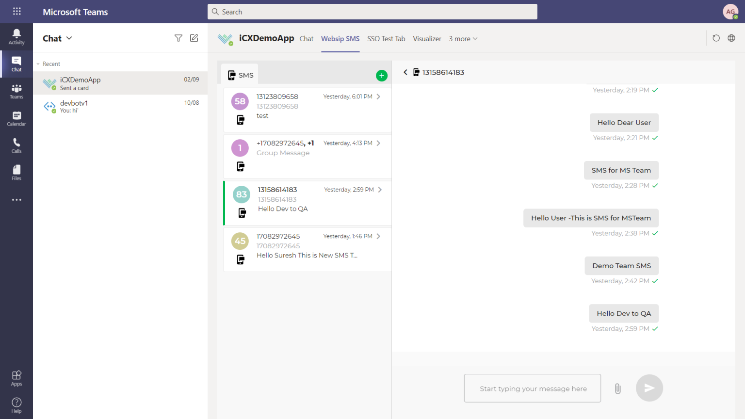Expand the Chat header dropdown
The width and height of the screenshot is (745, 419).
tap(68, 38)
